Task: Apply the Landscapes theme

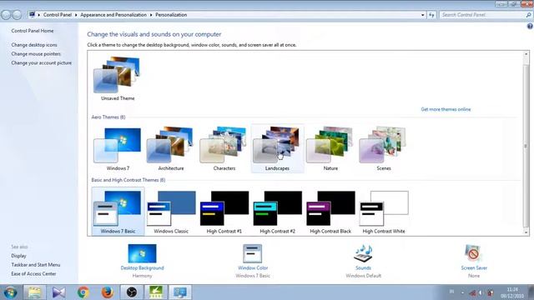Action: [277, 149]
